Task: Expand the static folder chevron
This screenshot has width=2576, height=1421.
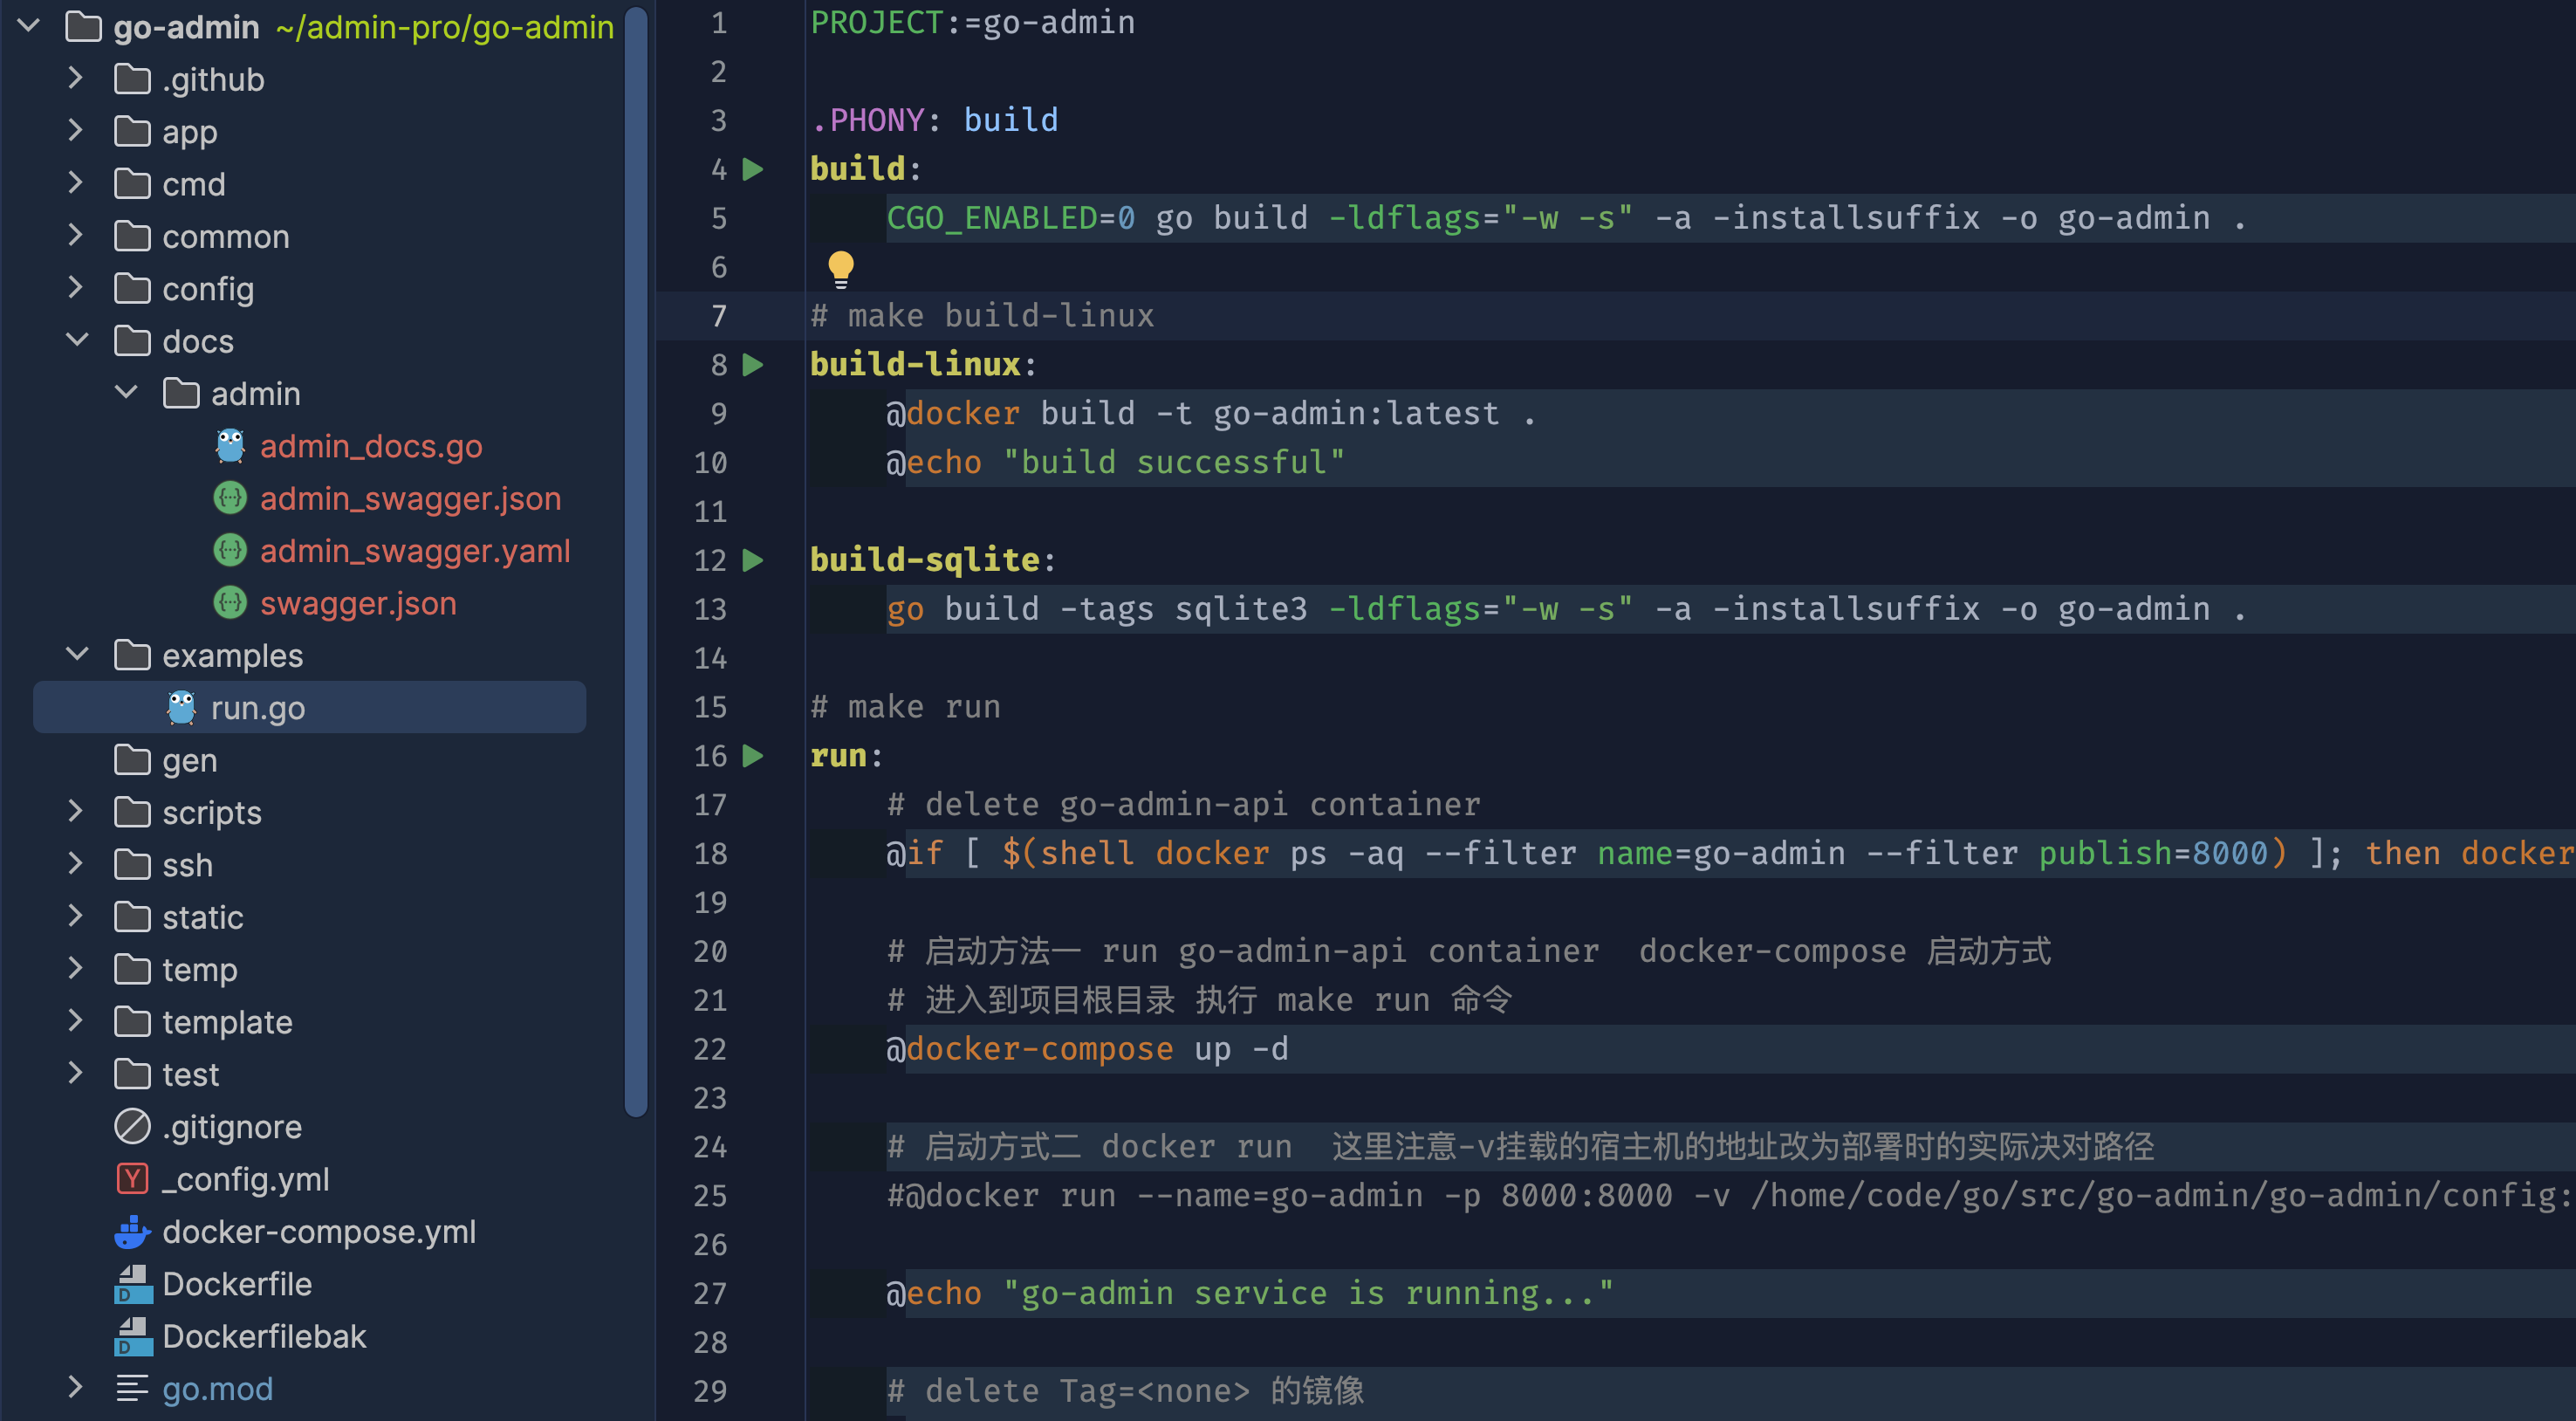Action: pyautogui.click(x=75, y=916)
